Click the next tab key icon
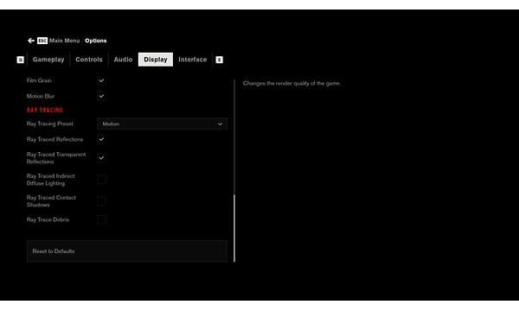 [x=219, y=60]
